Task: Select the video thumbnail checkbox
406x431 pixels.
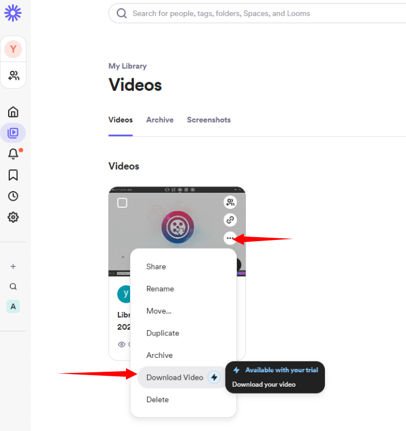Action: [x=122, y=203]
